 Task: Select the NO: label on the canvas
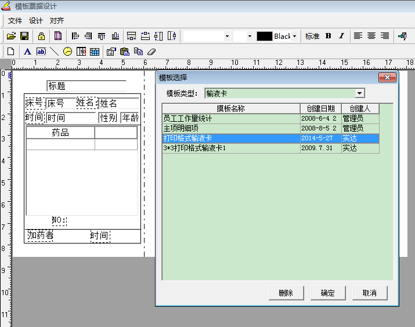pyautogui.click(x=59, y=220)
